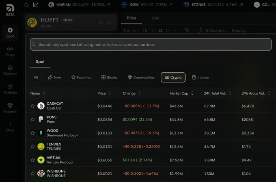Open Portfolio in sidebar
The height and width of the screenshot is (182, 276).
point(10,89)
